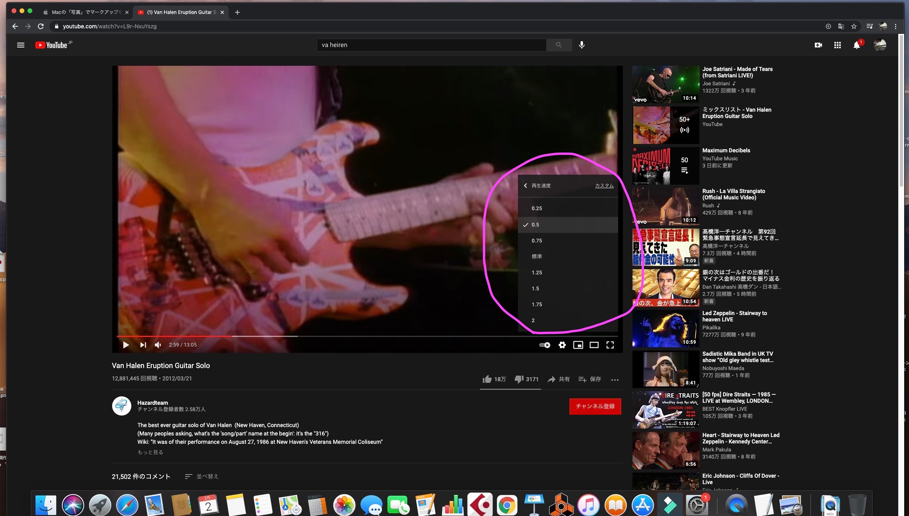Image resolution: width=909 pixels, height=516 pixels.
Task: Open the player settings gear
Action: tap(562, 345)
